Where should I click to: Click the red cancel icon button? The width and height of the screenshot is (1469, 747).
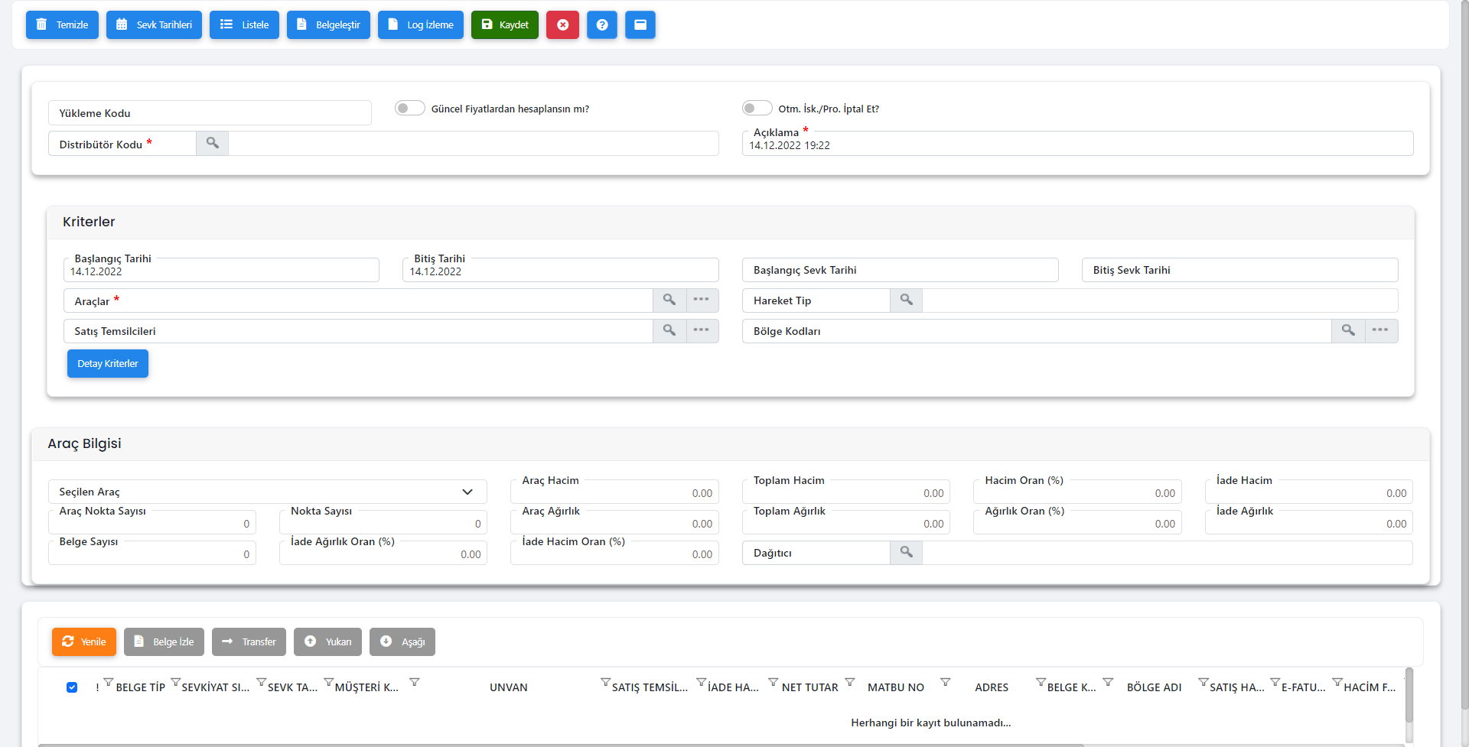pyautogui.click(x=562, y=24)
